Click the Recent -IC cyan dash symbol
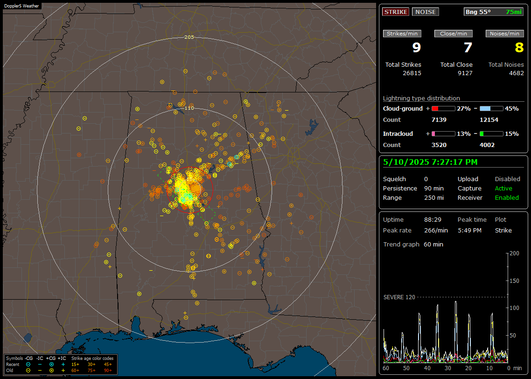Image resolution: width=531 pixels, height=379 pixels. (x=40, y=365)
